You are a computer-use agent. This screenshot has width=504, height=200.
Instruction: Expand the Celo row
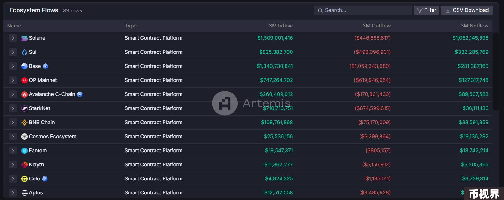13,179
